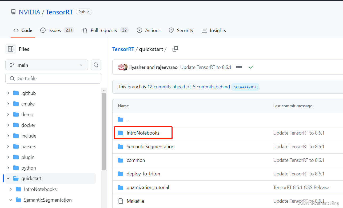Open the Pull requests tab

click(105, 30)
